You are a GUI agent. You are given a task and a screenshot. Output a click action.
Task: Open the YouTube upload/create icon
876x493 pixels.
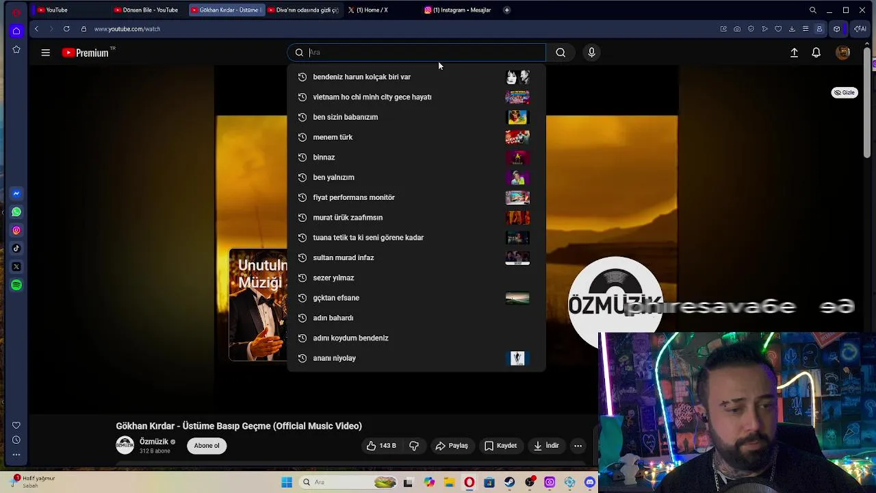[794, 53]
